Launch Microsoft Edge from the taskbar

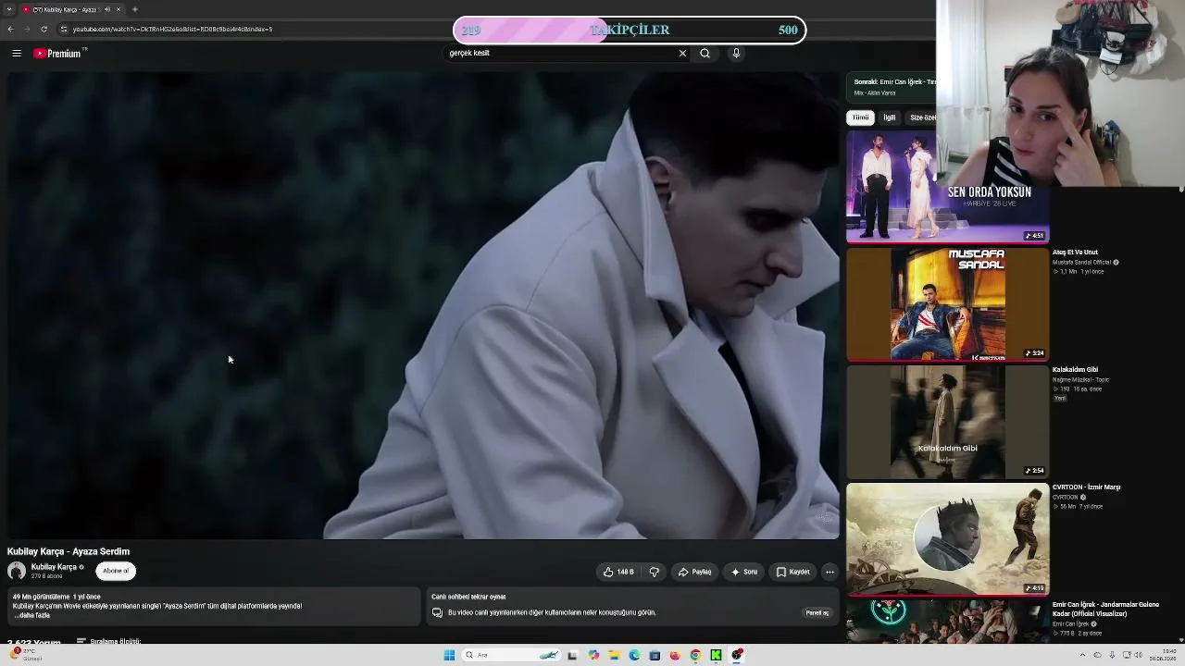coord(634,655)
